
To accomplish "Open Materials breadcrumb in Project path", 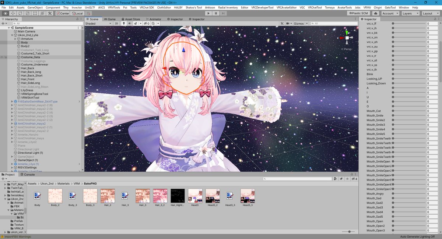I will [x=63, y=183].
